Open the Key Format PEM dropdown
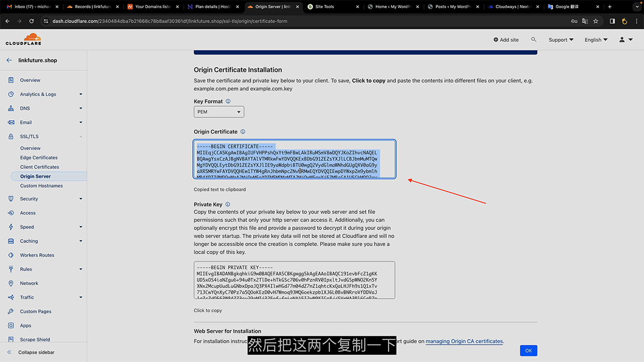Image resolution: width=644 pixels, height=362 pixels. coord(219,112)
